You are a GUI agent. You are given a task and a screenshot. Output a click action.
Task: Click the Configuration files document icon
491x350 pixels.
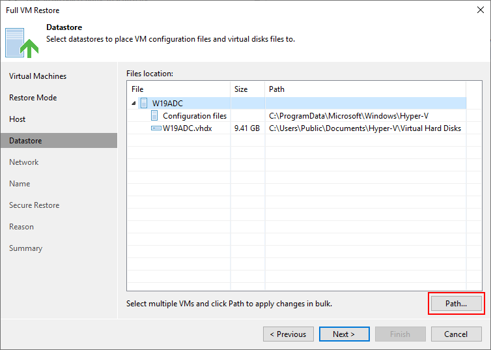tap(154, 115)
